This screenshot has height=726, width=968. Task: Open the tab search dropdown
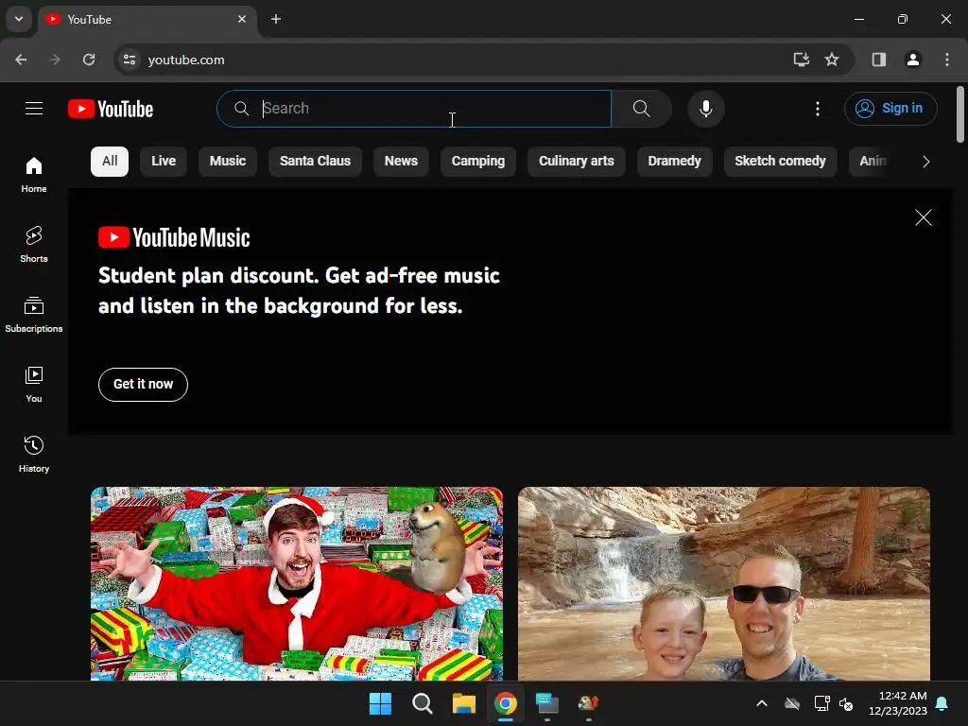(x=19, y=19)
